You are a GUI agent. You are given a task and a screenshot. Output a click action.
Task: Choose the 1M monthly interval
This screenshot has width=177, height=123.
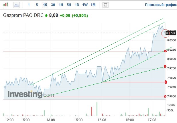93,5
